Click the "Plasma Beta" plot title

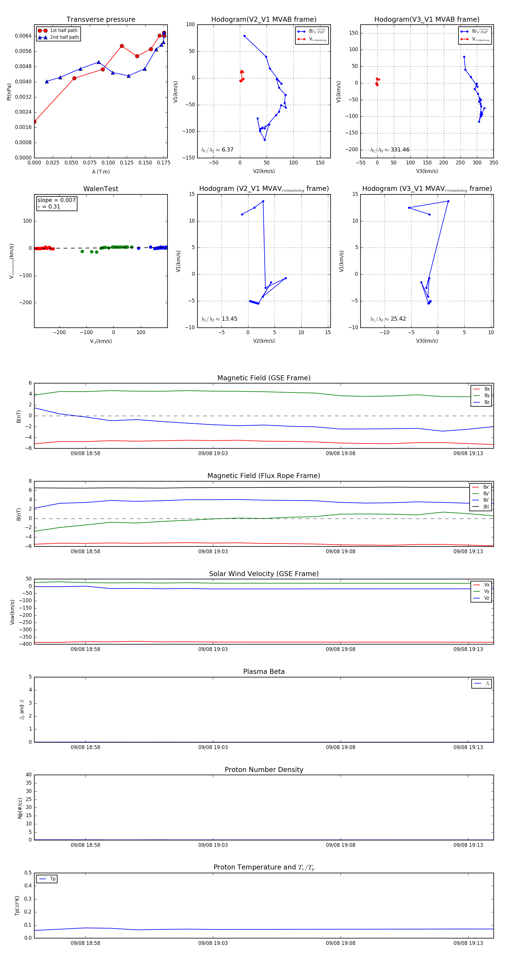(x=264, y=672)
